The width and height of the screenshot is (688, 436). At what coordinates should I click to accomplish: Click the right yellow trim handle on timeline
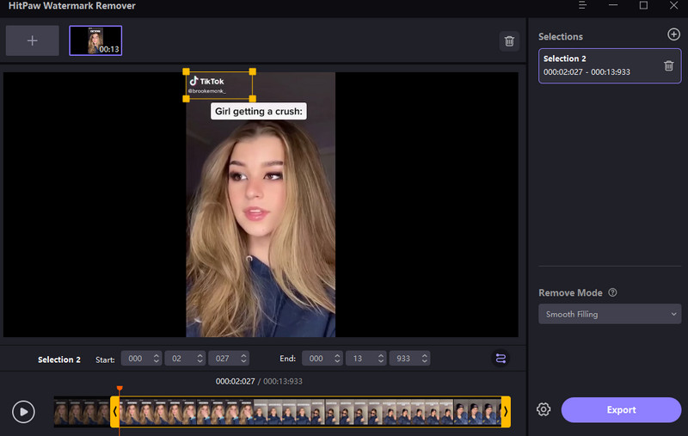tap(506, 412)
